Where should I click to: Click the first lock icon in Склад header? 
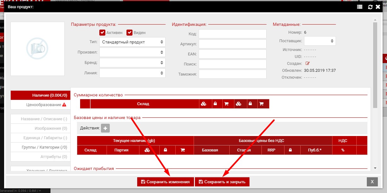click(215, 104)
